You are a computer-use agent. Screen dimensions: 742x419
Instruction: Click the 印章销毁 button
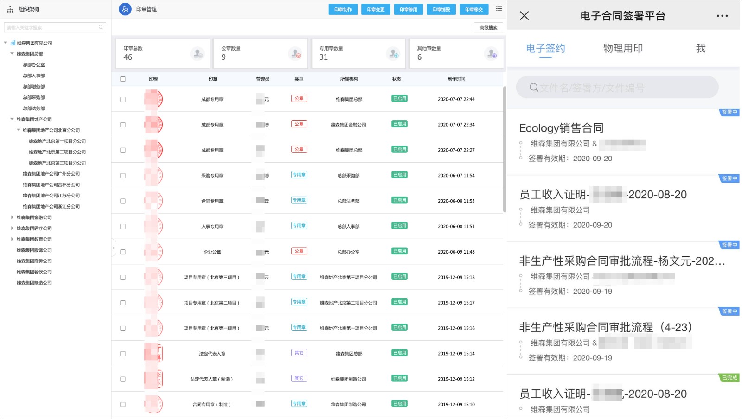click(x=441, y=9)
